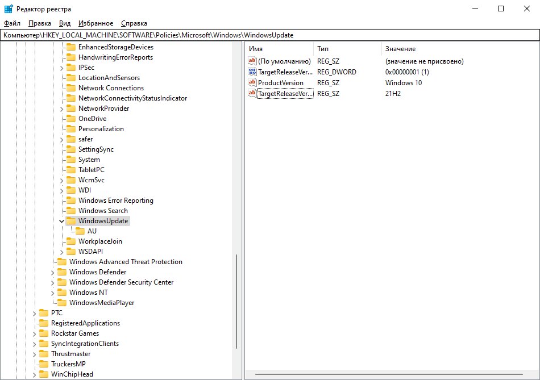Screen dimensions: 540x380
Task: Click the Windows Defender folder icon
Action: coord(62,272)
